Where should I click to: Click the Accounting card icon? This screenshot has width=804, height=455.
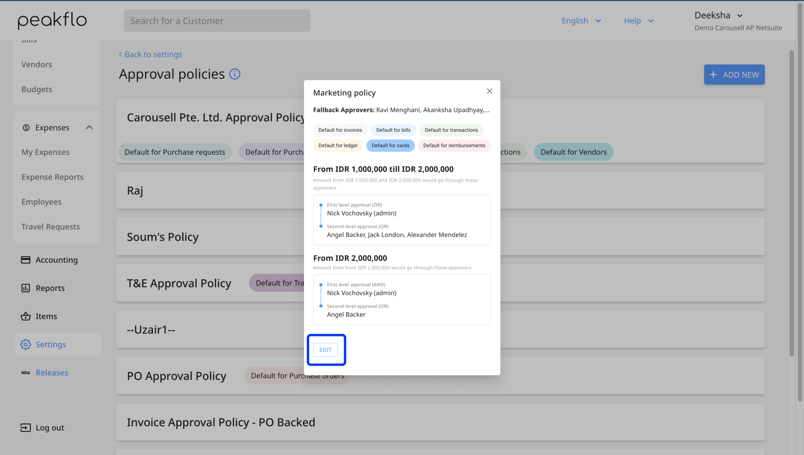click(26, 260)
